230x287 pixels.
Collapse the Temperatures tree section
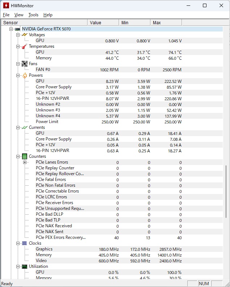coord(18,46)
